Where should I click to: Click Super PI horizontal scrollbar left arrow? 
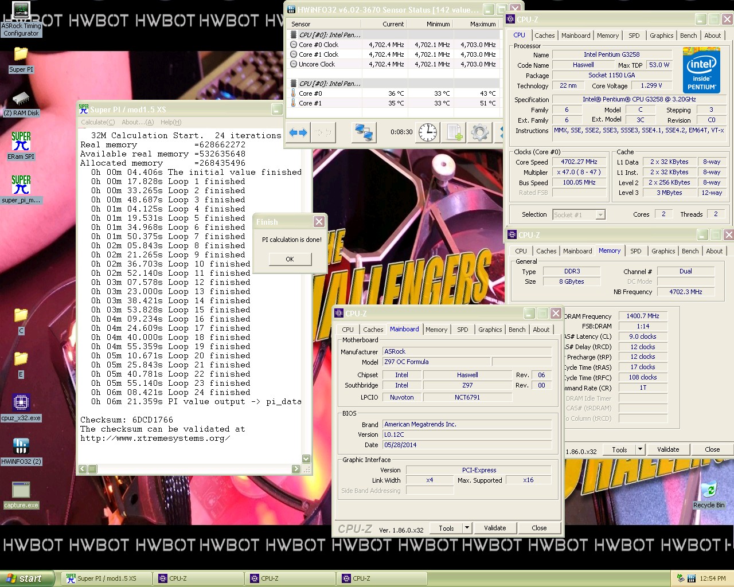tap(83, 469)
